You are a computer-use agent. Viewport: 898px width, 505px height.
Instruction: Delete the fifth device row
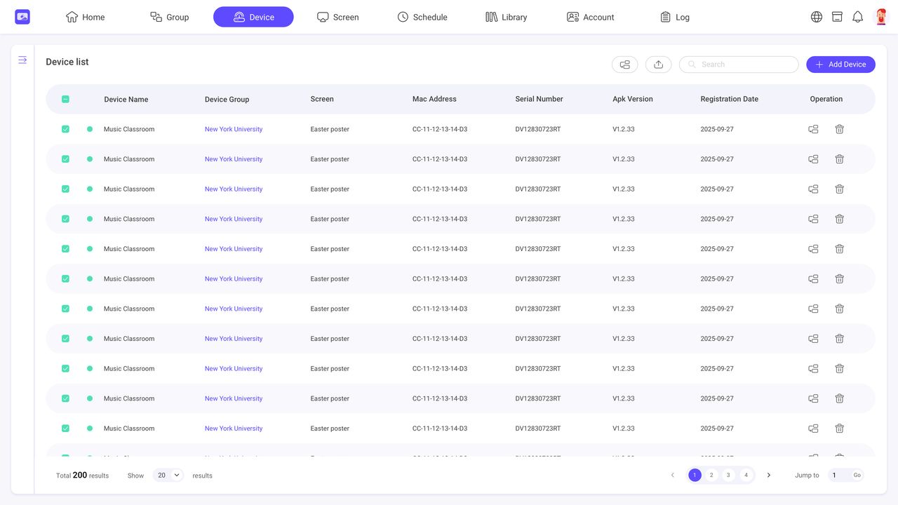[839, 249]
